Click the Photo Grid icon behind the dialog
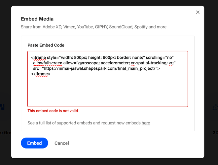The image size is (218, 165). (2, 107)
